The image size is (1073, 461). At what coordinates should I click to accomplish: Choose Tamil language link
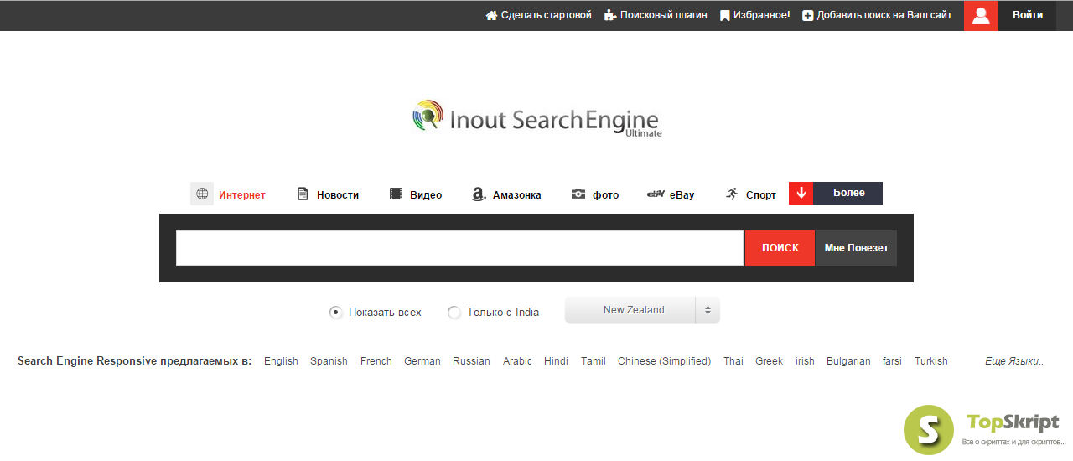(594, 361)
